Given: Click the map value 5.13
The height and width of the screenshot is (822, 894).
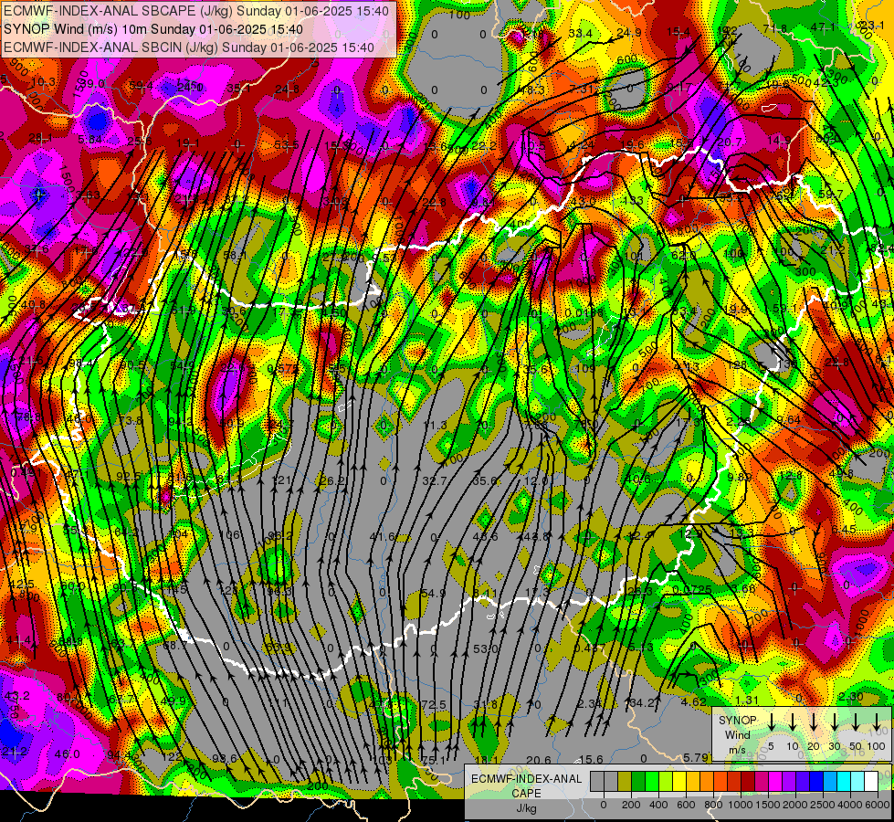Looking at the screenshot, I should point(641,648).
